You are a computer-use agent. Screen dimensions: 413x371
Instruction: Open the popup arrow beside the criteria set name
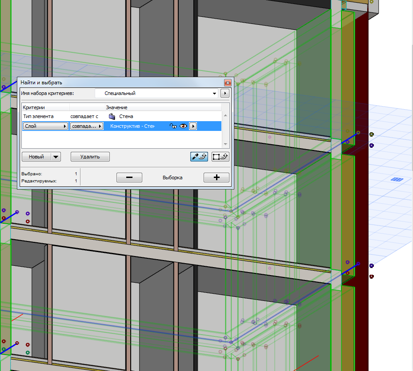[225, 93]
